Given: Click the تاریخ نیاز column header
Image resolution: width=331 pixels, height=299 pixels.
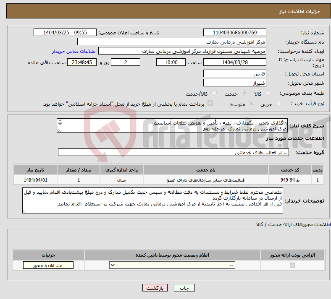Looking at the screenshot, I should click(x=35, y=170).
